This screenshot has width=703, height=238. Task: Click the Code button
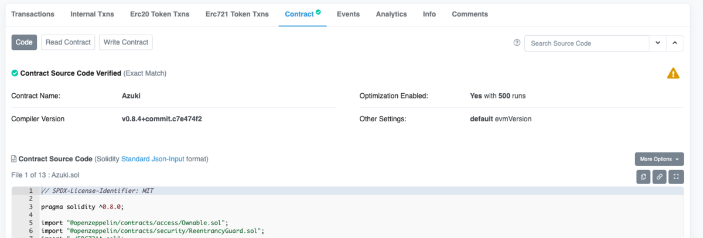coord(24,42)
